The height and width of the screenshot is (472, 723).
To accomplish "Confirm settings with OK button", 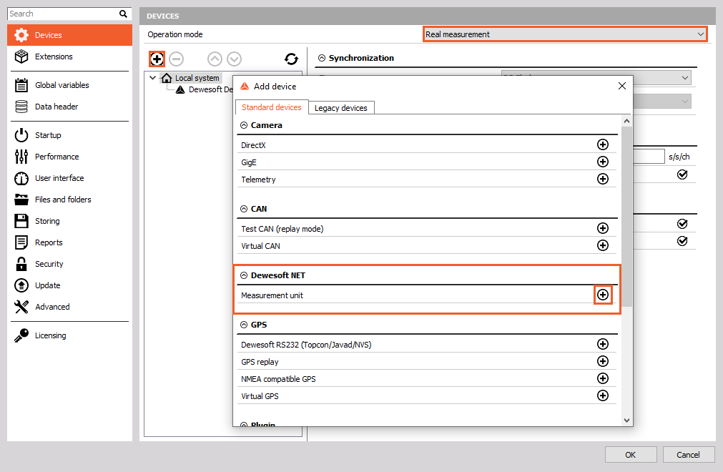I will [x=631, y=455].
